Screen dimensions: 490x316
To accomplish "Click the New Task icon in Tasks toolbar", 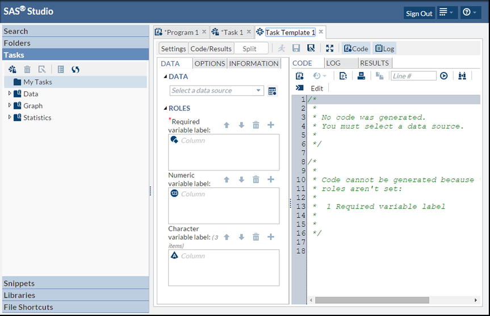I will [12, 69].
